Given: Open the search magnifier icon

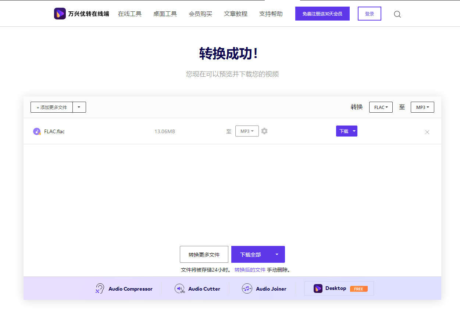Looking at the screenshot, I should tap(397, 14).
